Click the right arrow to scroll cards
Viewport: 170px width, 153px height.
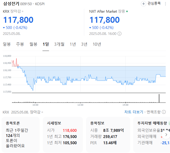(x=166, y=135)
